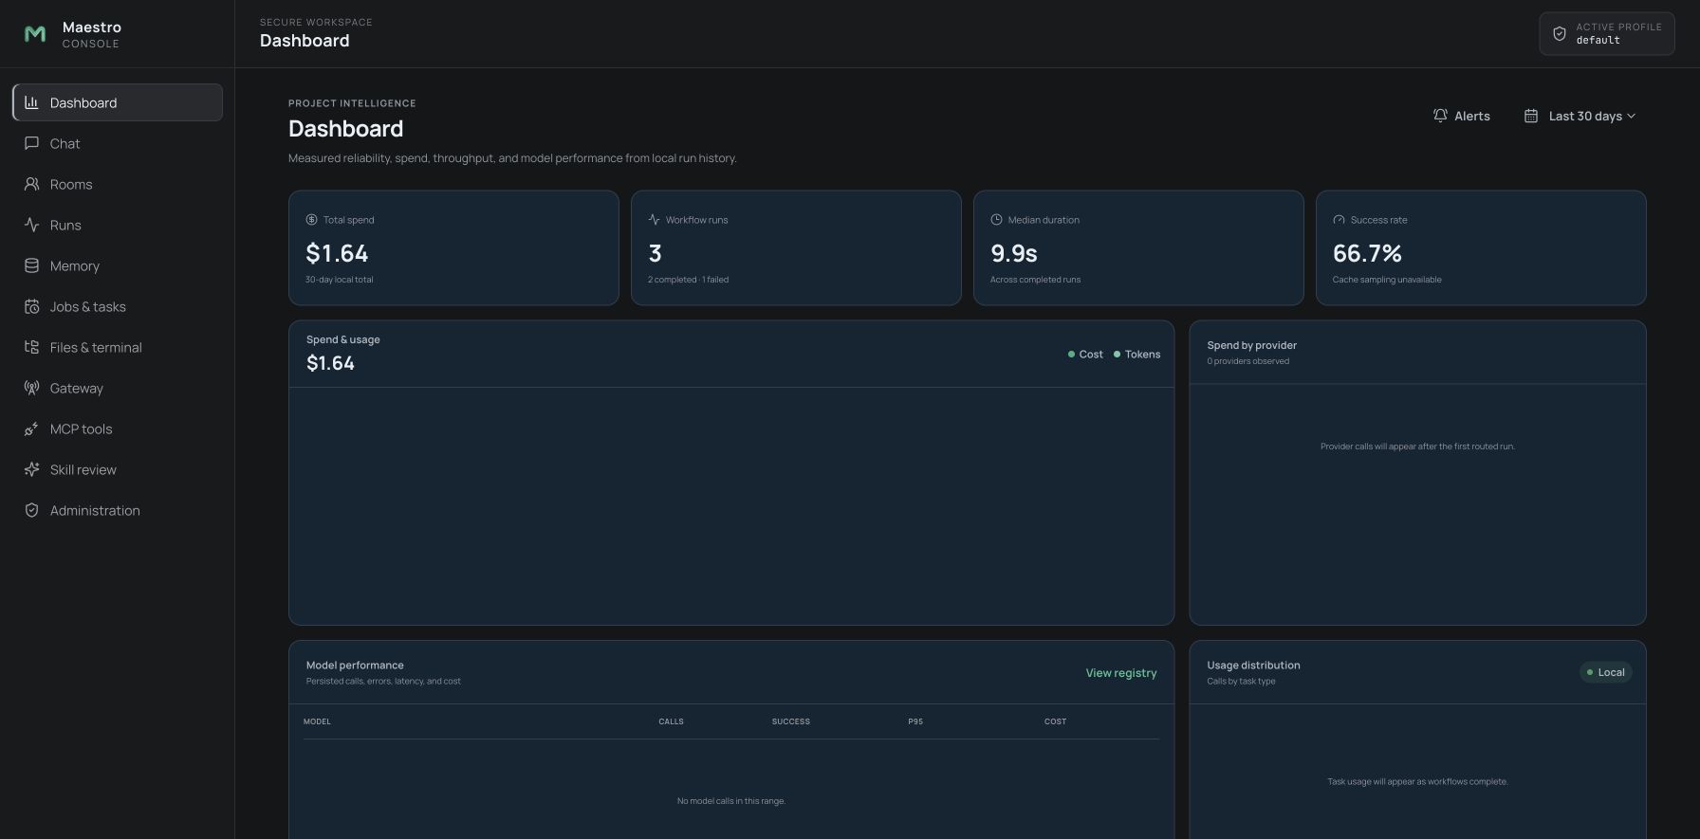Click the green Cost legend dot
1700x839 pixels.
1071,355
